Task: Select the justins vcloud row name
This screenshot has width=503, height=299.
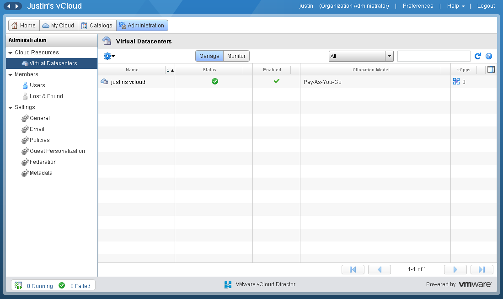Action: [128, 82]
